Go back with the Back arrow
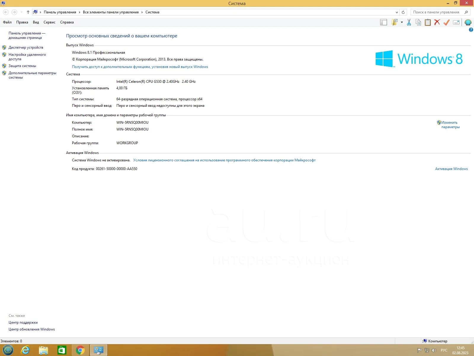Image resolution: width=474 pixels, height=356 pixels. click(6, 12)
